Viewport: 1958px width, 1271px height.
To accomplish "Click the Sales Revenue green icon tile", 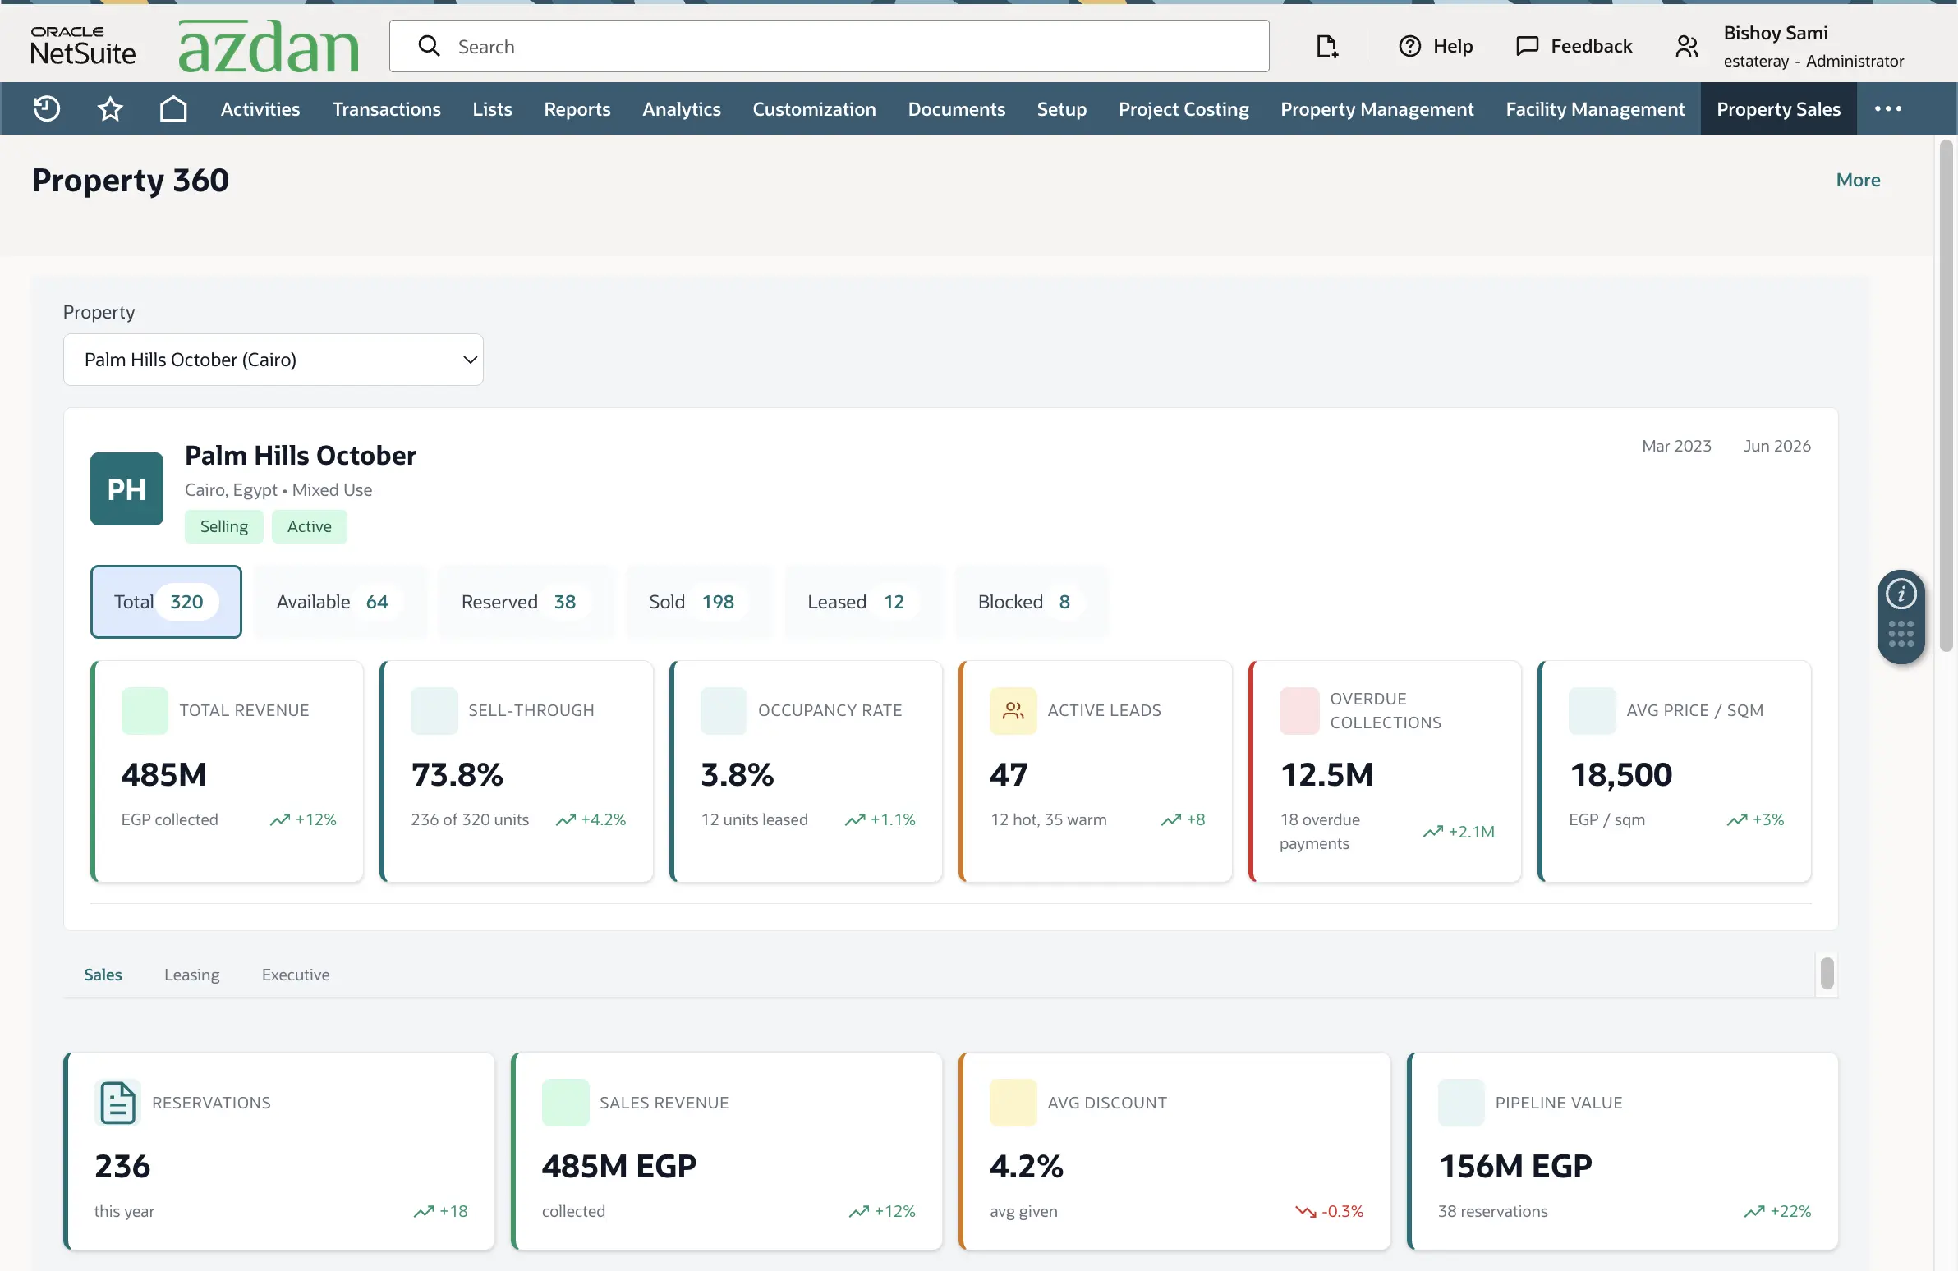I will click(x=565, y=1103).
